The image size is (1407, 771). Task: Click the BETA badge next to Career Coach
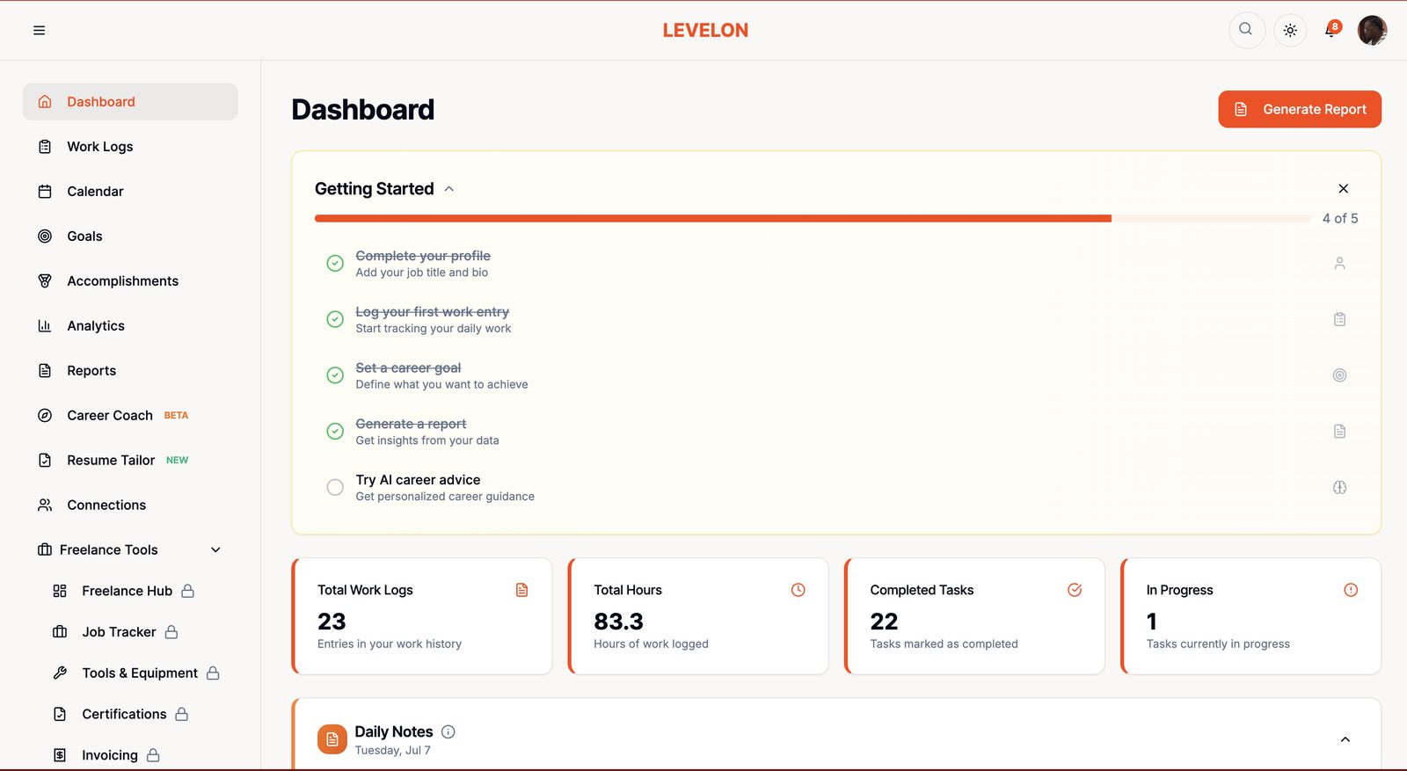pos(176,416)
